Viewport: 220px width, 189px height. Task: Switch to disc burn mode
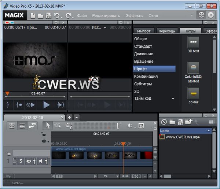tap(210, 15)
